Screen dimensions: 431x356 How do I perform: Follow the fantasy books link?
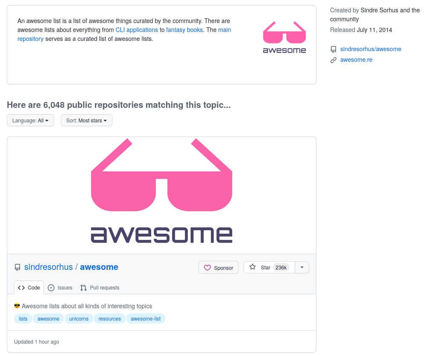coord(185,30)
